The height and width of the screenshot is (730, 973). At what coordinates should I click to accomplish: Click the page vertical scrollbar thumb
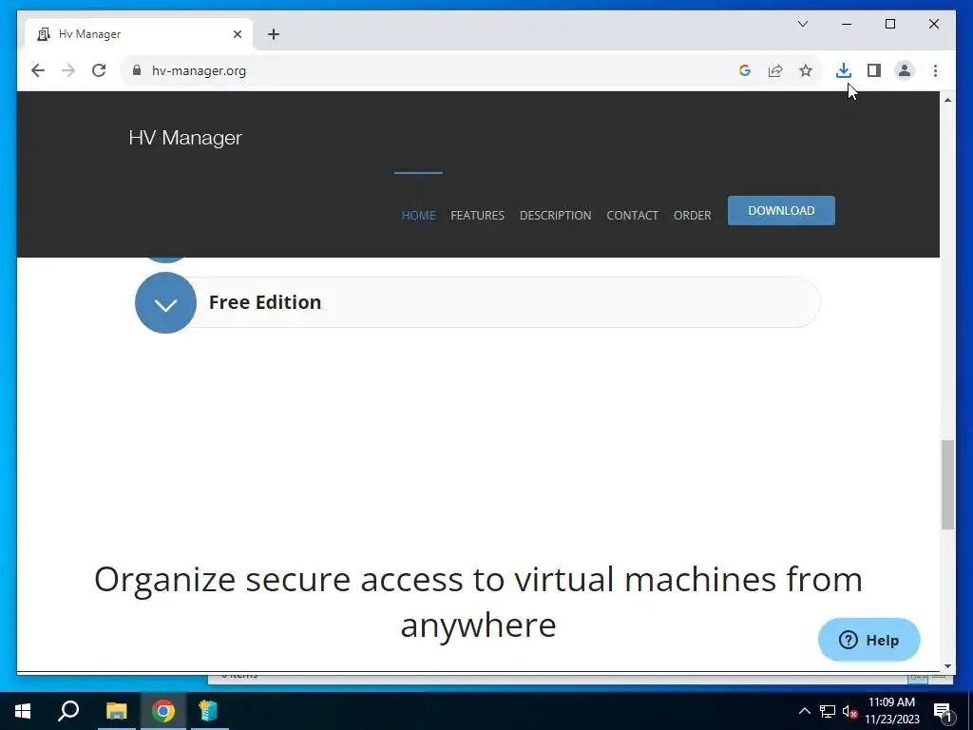click(947, 484)
